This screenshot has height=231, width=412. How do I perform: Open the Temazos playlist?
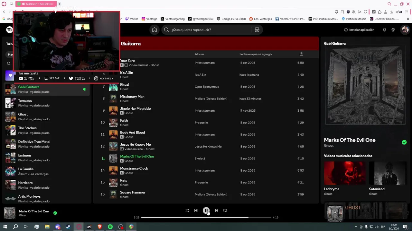47,103
